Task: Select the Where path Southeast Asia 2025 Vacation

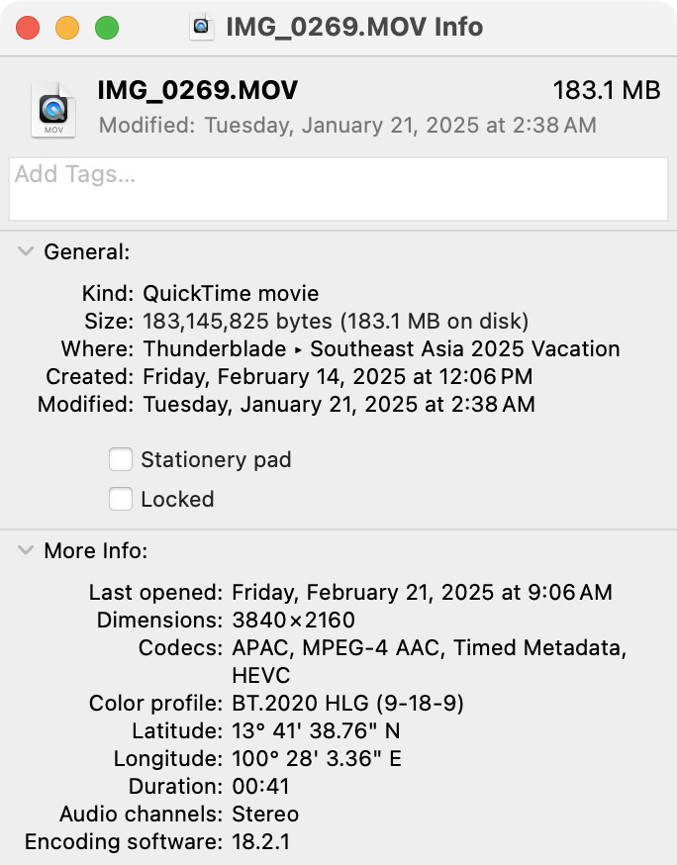Action: 465,348
